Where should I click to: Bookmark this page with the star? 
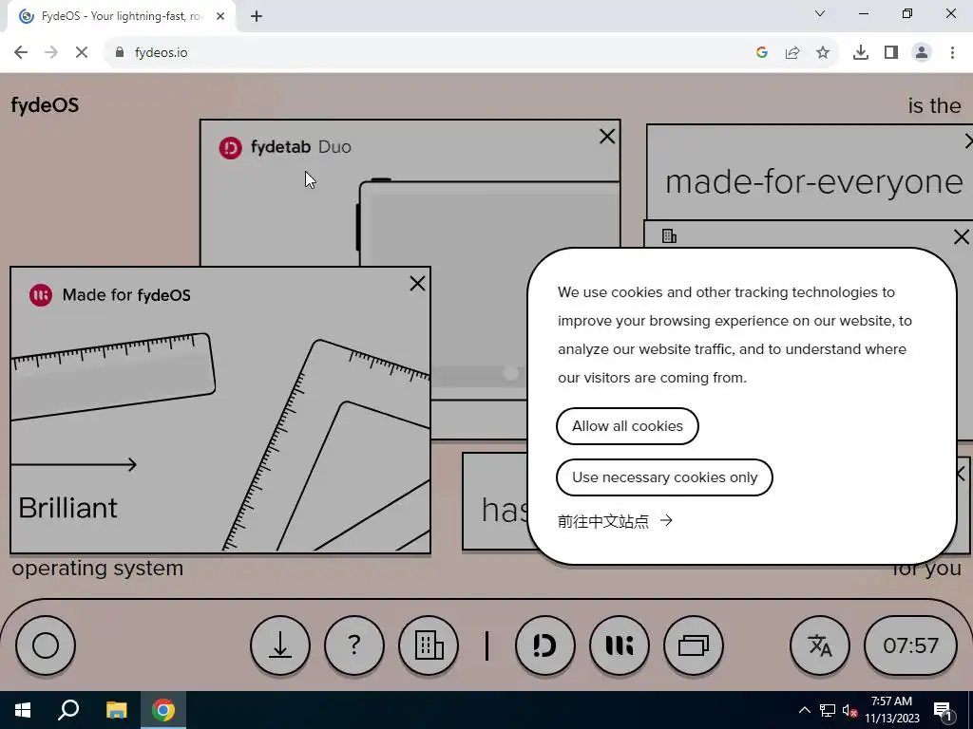click(x=823, y=53)
